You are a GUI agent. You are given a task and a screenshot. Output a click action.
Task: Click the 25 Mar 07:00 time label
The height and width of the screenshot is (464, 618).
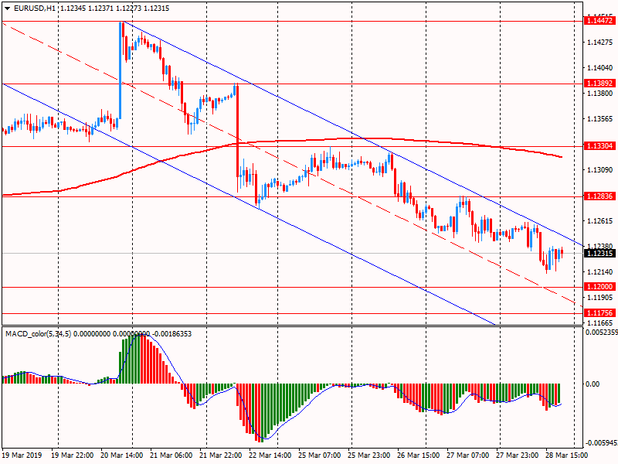click(x=320, y=455)
